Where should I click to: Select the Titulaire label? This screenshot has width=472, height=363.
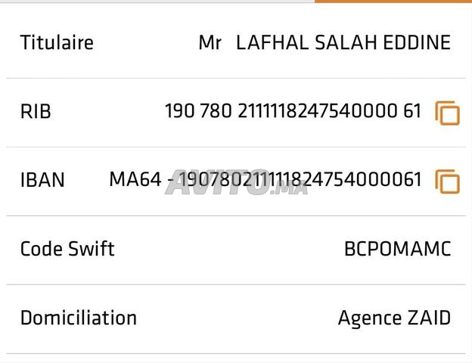(57, 42)
